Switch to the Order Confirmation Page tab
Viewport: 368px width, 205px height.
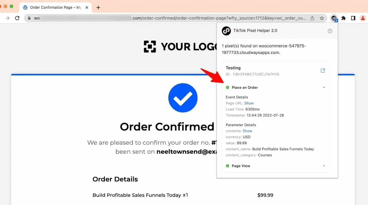pos(55,8)
